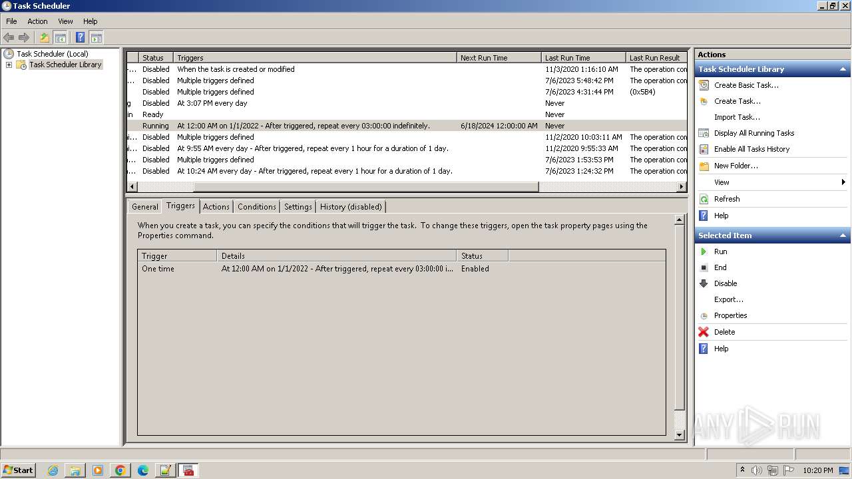
Task: Sort by the Last Run Result column header
Action: pos(656,58)
